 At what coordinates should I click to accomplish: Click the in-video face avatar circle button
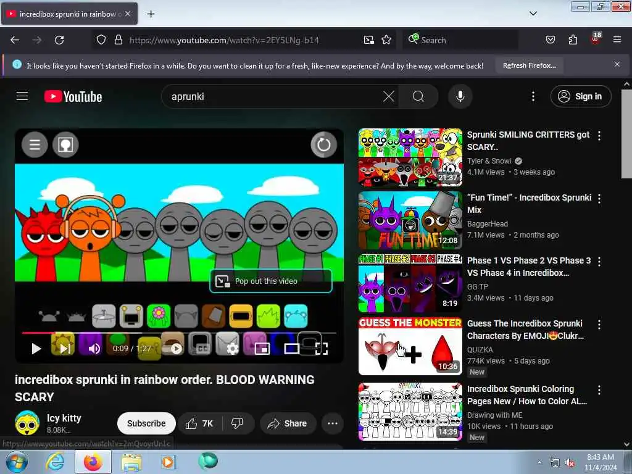(x=65, y=144)
